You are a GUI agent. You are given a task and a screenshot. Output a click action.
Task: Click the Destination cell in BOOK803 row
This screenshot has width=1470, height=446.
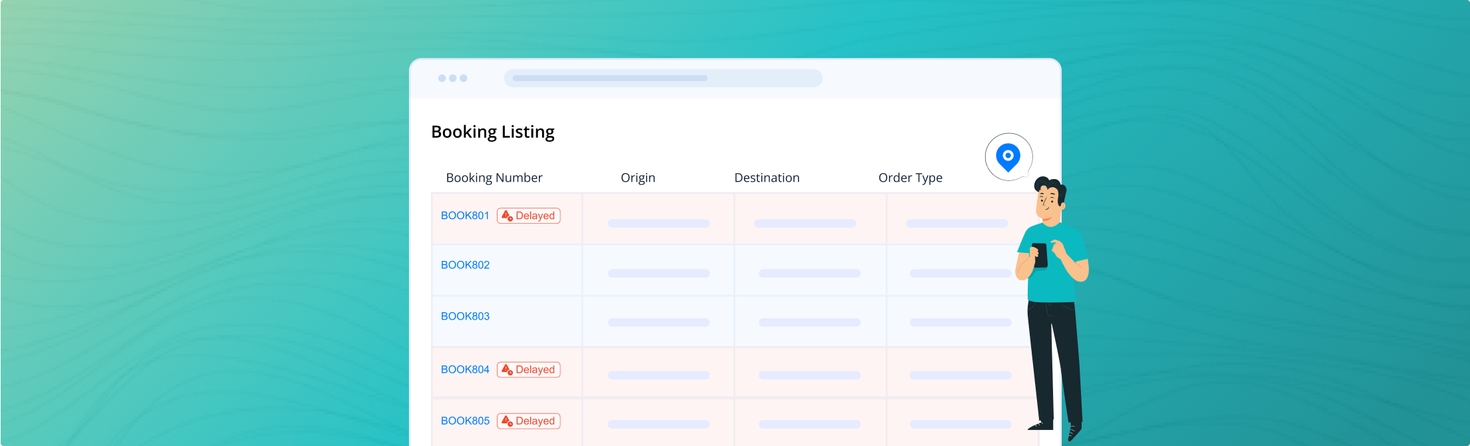pos(809,322)
